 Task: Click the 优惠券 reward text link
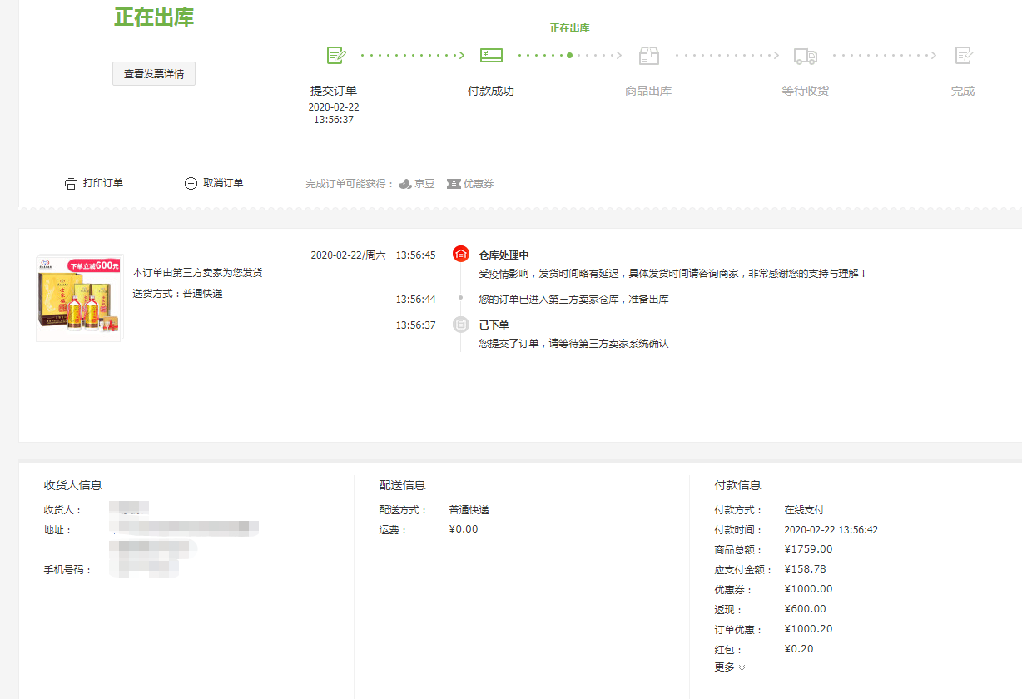point(479,184)
